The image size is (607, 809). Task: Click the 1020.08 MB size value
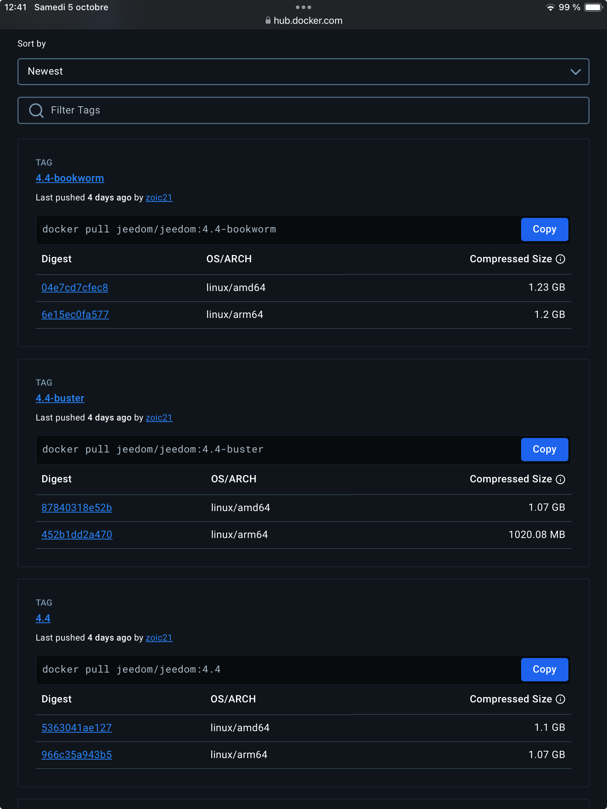537,534
